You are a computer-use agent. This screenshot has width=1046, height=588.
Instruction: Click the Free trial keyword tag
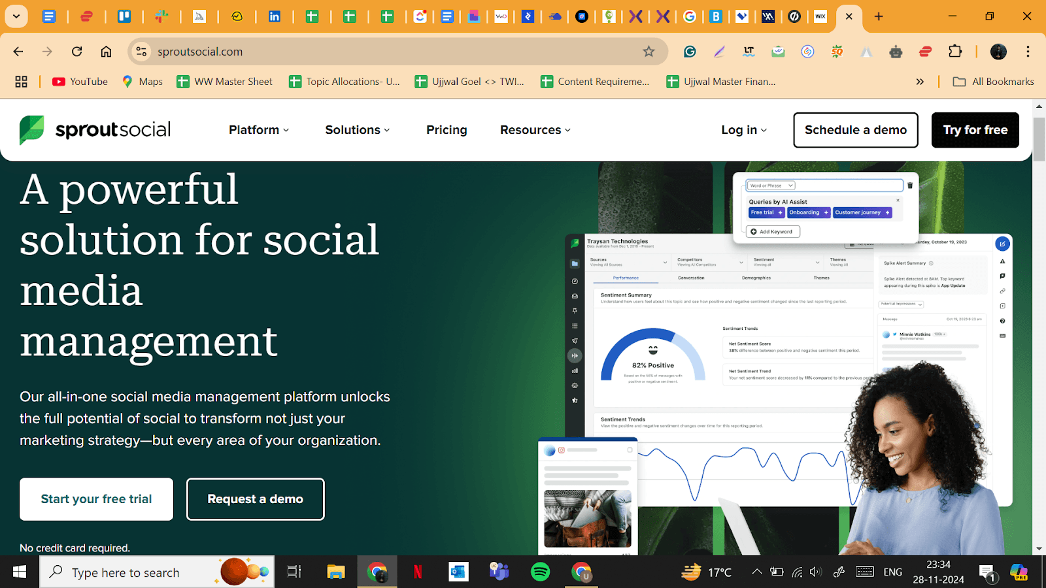766,212
